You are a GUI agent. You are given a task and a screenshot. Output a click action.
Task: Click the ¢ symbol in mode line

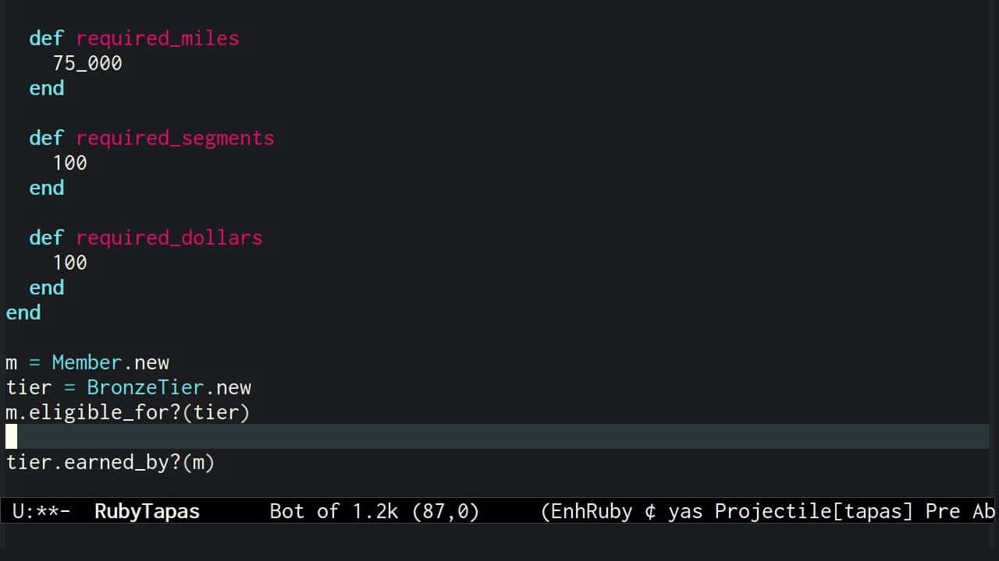coord(649,511)
